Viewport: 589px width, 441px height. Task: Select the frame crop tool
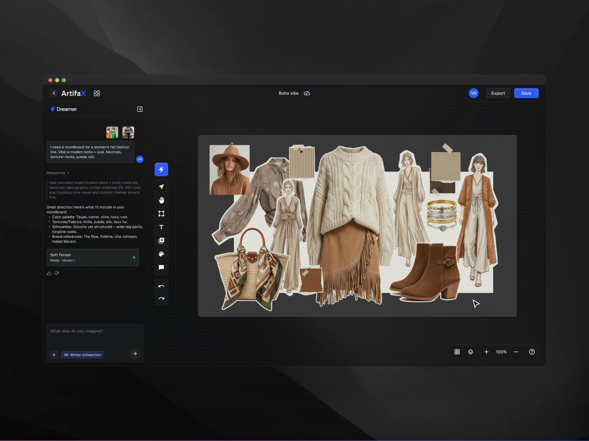[x=161, y=214]
